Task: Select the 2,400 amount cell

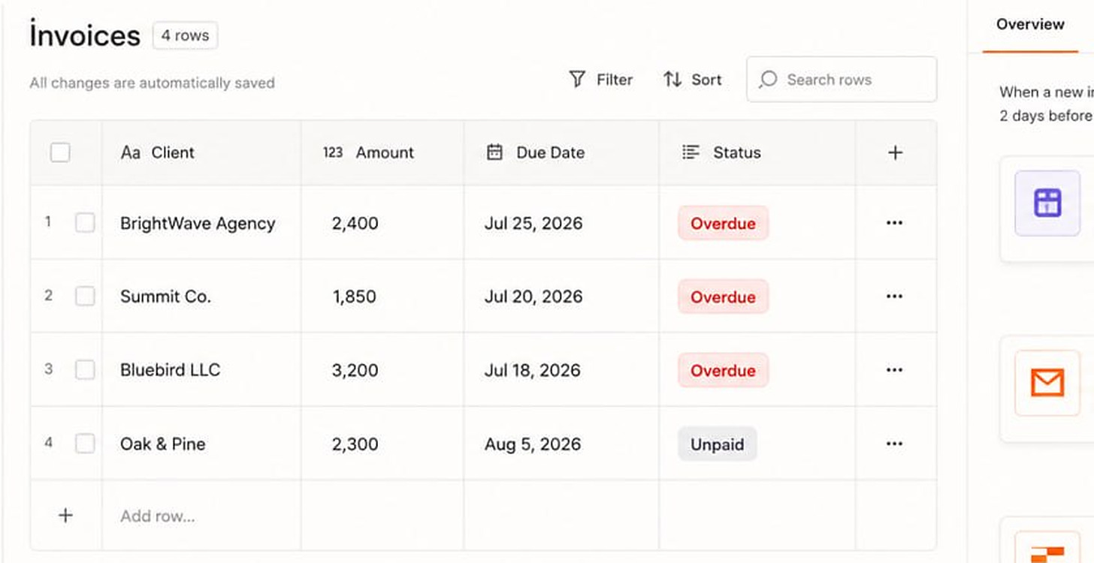Action: (382, 223)
